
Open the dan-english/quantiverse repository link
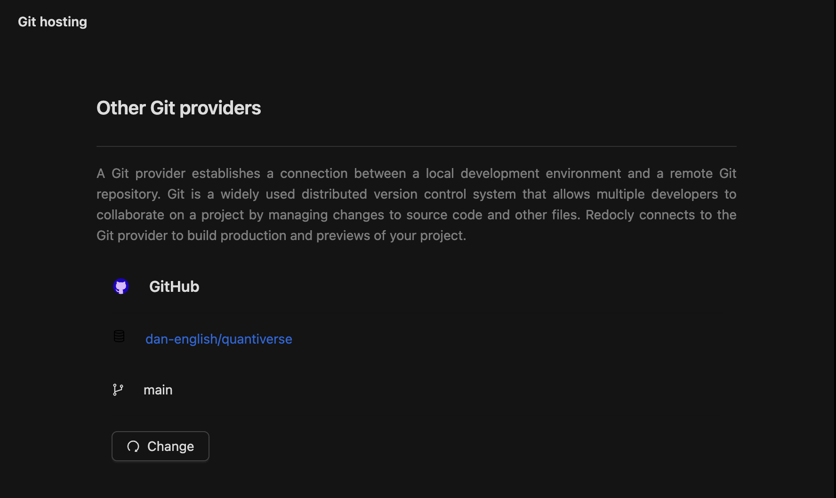coord(219,339)
